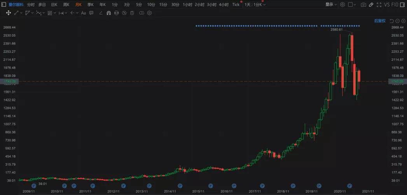Open the 1天:1分K period dropdown

[x=255, y=5]
